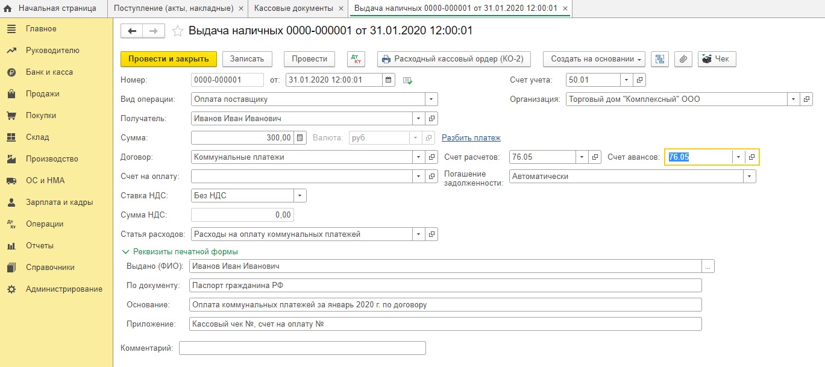
Task: Click the Разбить платеж link
Action: tap(471, 137)
